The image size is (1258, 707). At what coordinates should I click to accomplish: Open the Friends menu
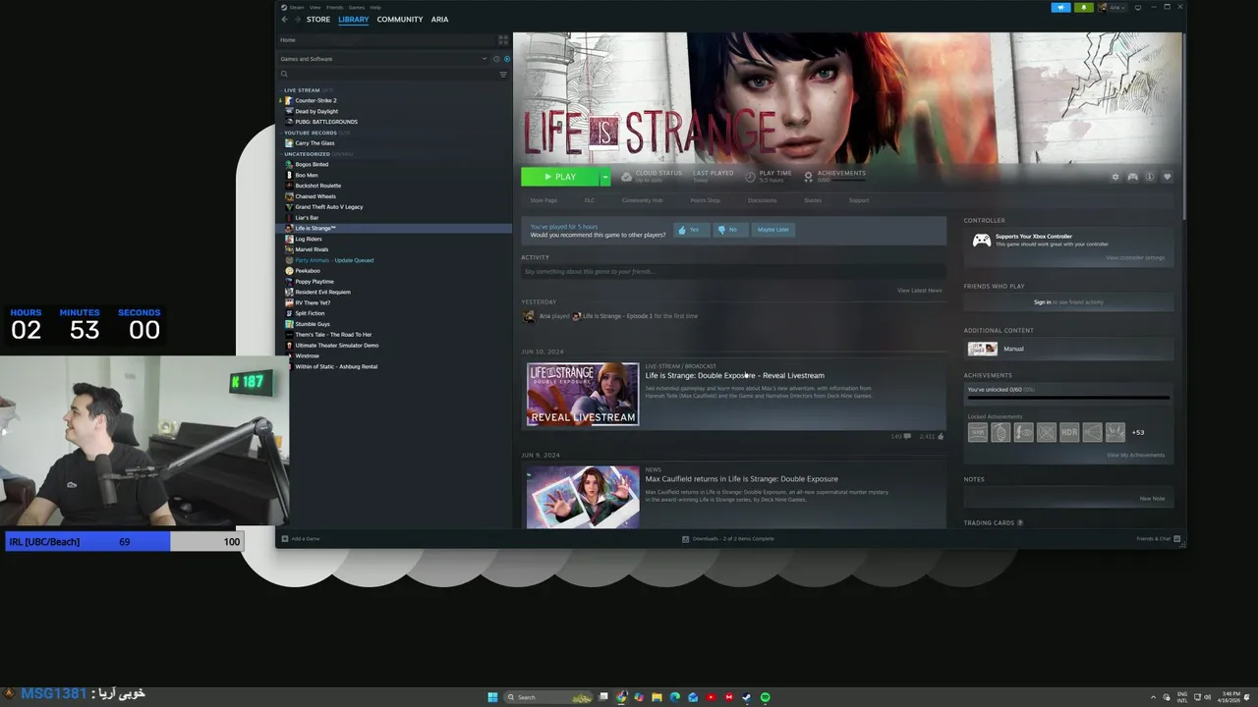(334, 7)
